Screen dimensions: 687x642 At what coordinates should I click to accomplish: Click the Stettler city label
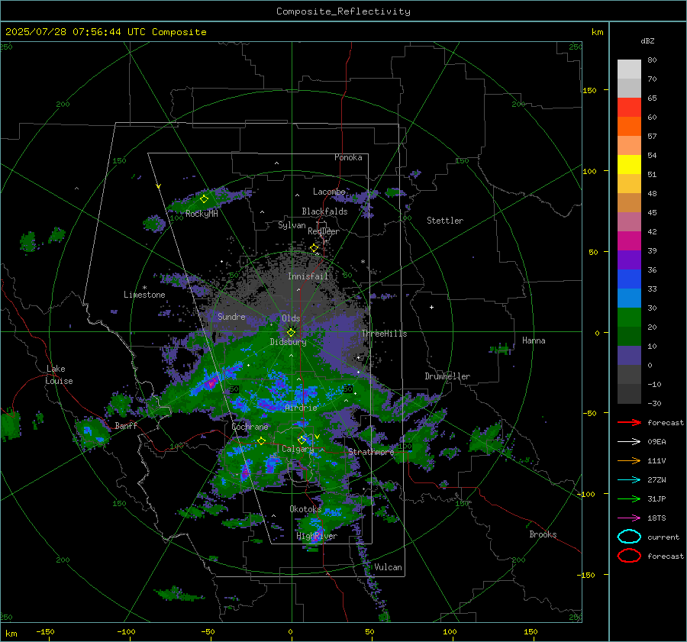click(445, 221)
